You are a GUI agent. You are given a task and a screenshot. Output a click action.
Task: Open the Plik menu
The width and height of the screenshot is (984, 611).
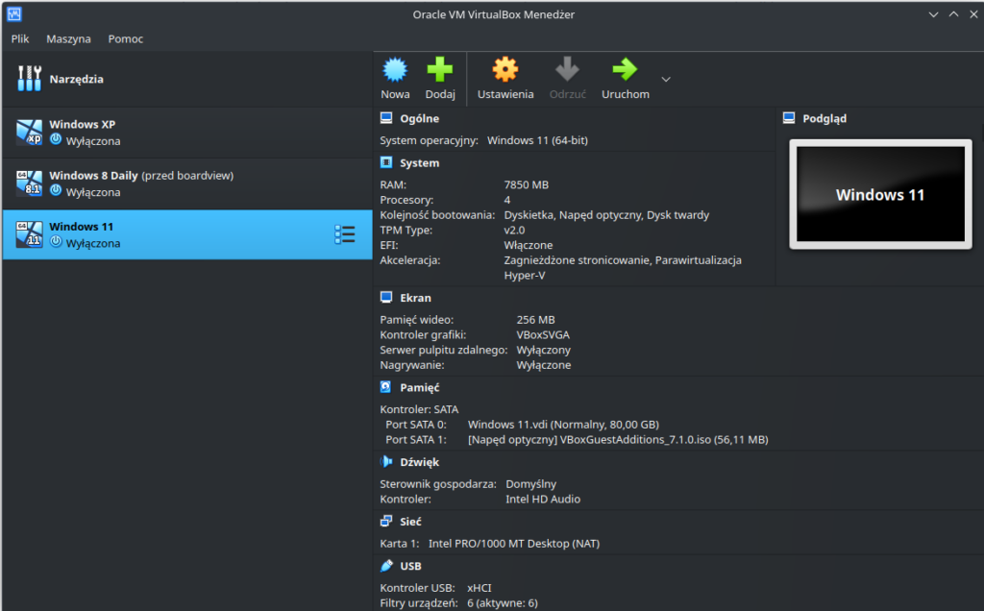tap(20, 38)
